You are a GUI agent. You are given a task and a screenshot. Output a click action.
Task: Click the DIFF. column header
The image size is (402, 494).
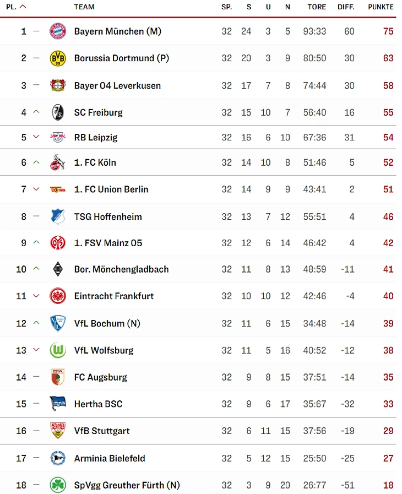[x=347, y=7]
